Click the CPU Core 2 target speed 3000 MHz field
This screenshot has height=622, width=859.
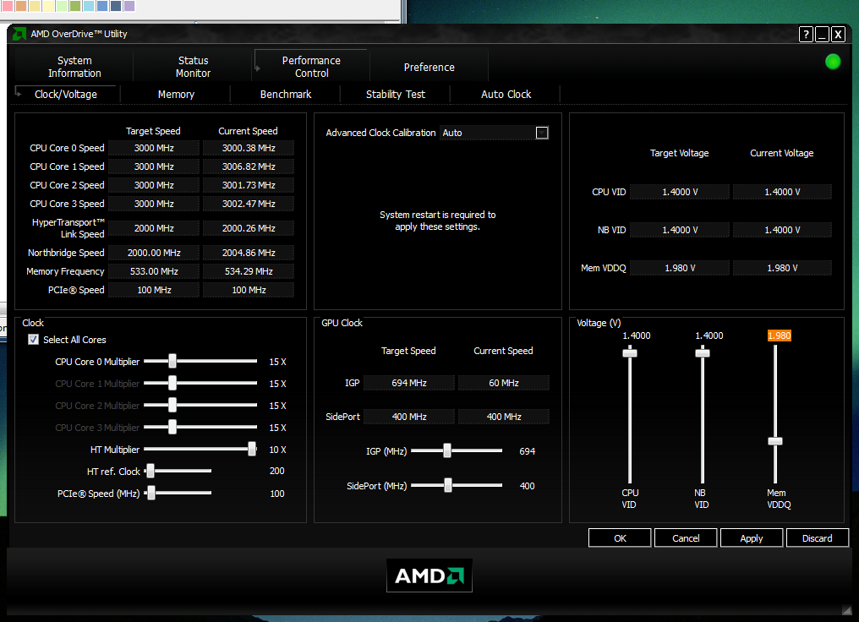(154, 185)
